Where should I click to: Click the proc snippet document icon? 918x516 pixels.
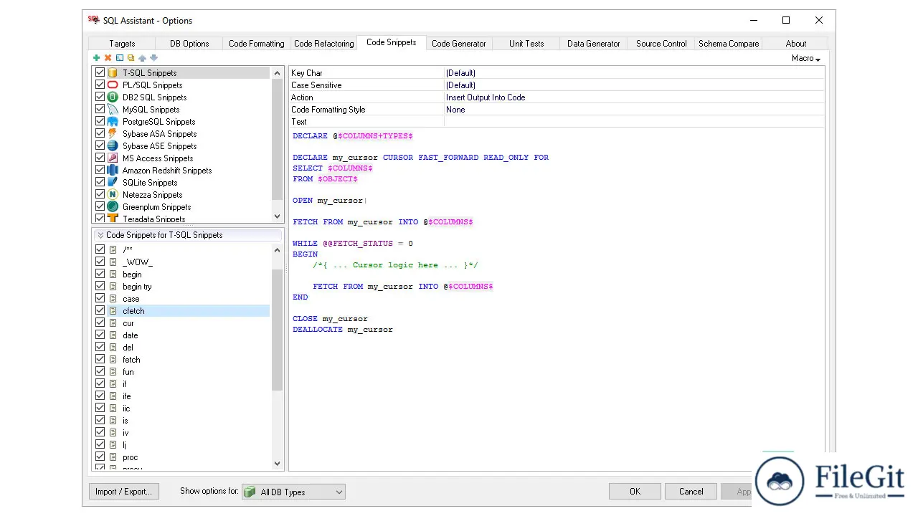(113, 457)
